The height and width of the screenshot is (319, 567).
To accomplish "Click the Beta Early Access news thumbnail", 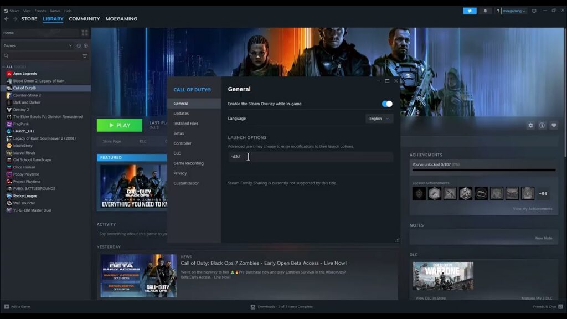I will tap(138, 276).
